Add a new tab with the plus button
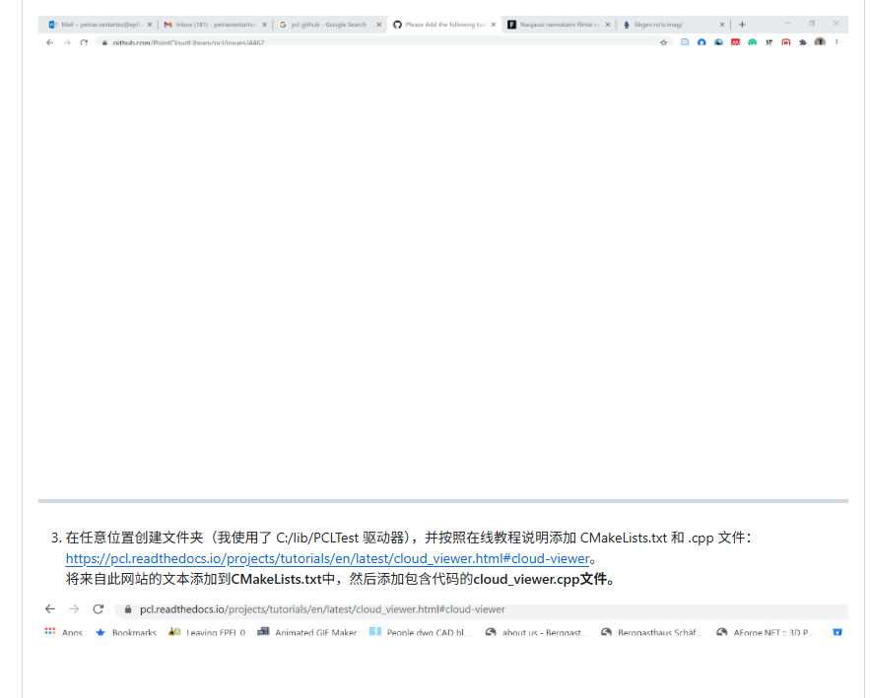The height and width of the screenshot is (698, 870). [742, 25]
